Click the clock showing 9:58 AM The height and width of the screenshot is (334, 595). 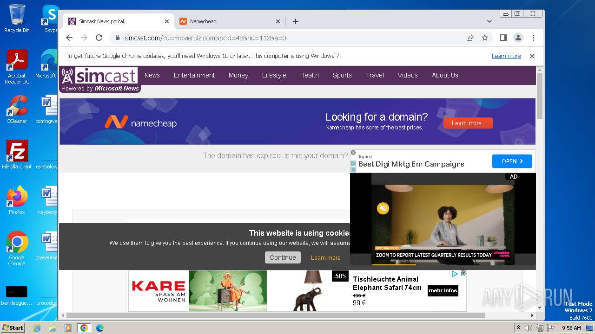[571, 328]
